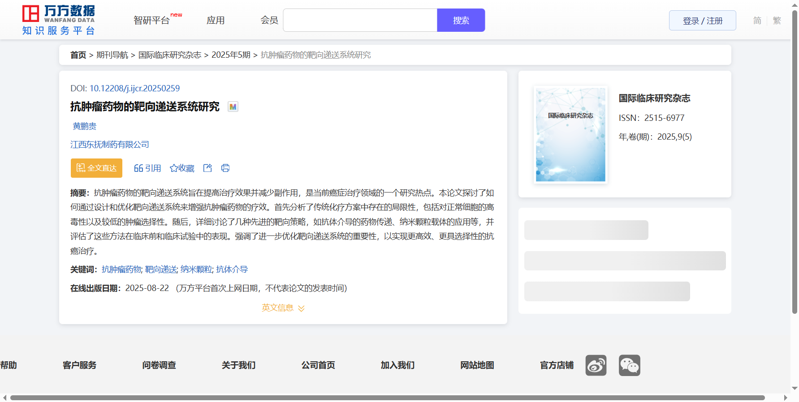This screenshot has width=799, height=402.
Task: Open the 智研平台 menu item
Action: [x=152, y=21]
